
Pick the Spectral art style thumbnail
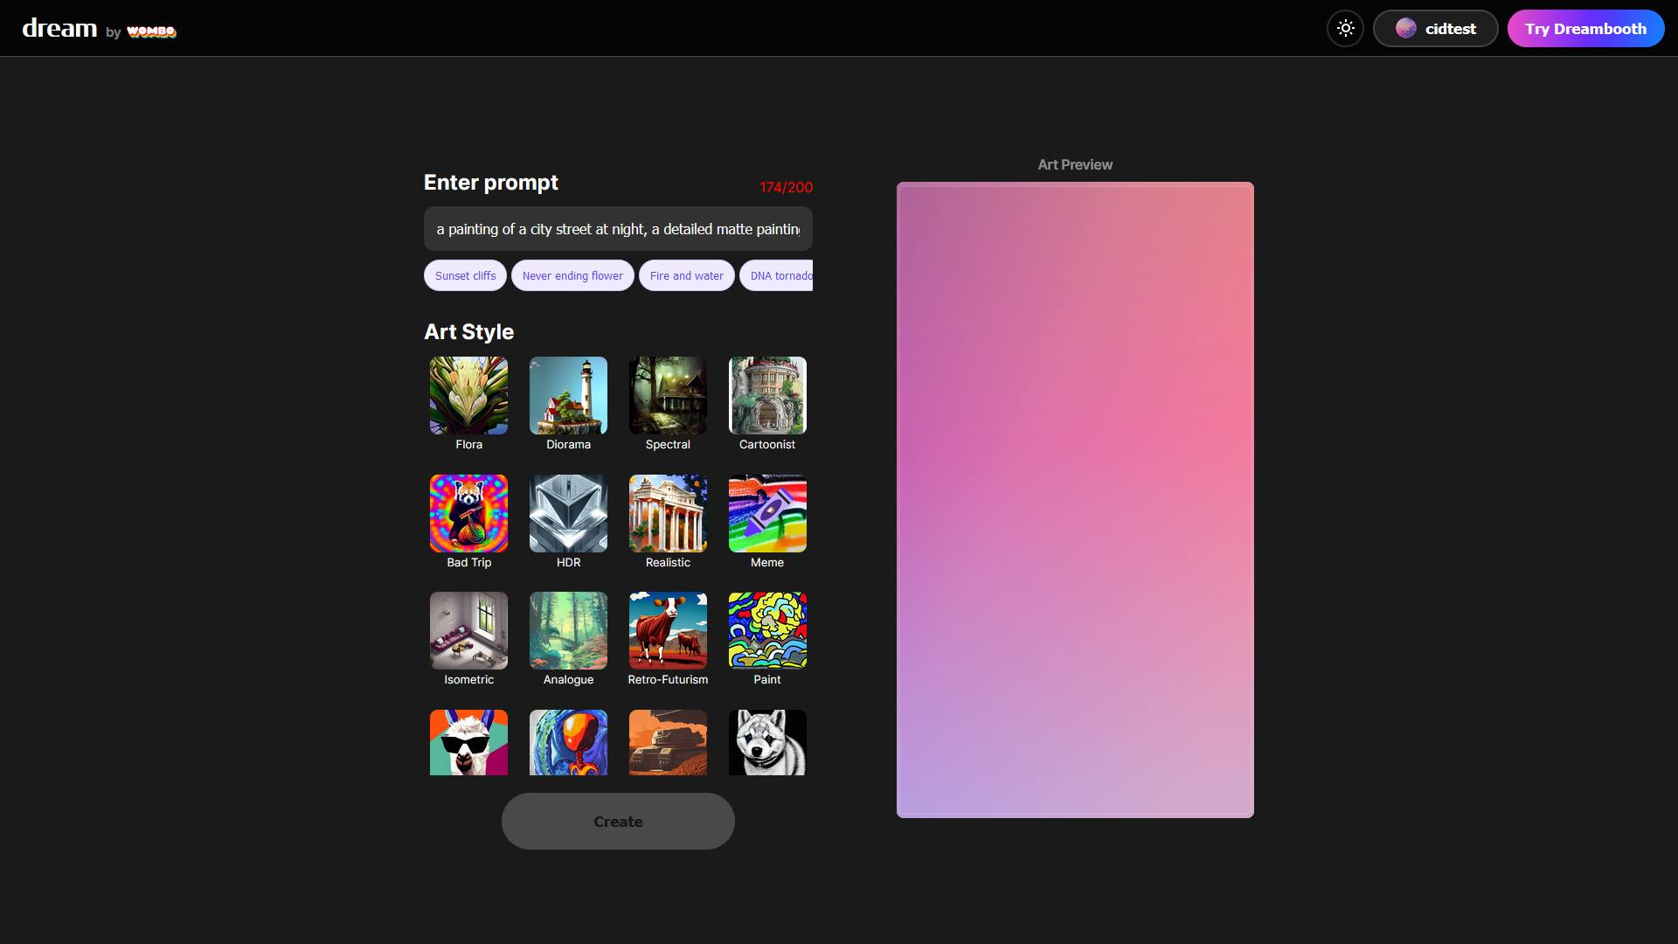[668, 396]
